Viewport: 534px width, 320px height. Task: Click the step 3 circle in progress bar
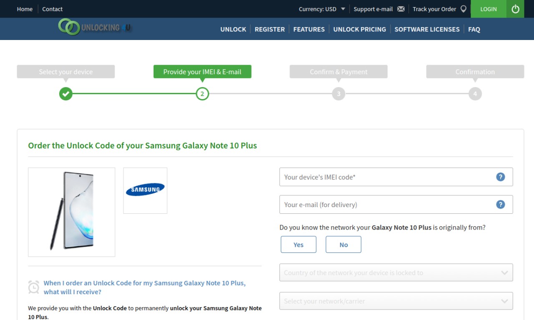tap(339, 94)
